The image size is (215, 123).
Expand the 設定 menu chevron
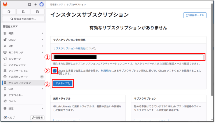pos(42,108)
